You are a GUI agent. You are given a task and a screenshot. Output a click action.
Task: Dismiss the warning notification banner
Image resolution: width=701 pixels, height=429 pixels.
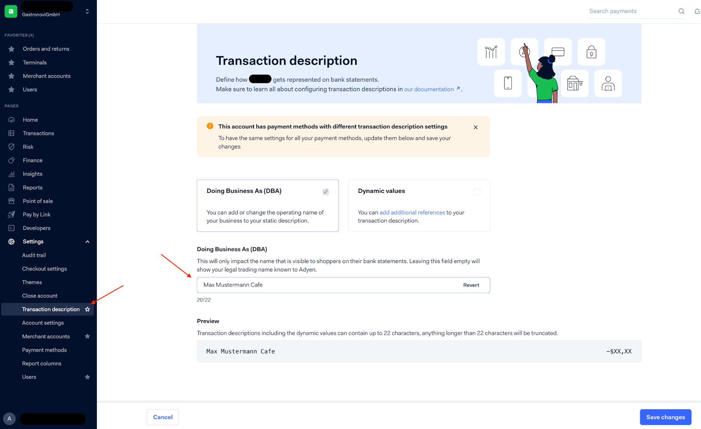pyautogui.click(x=476, y=127)
